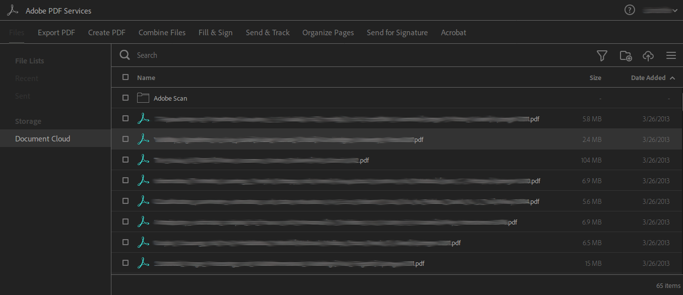Open the list options hamburger menu icon
Image resolution: width=683 pixels, height=295 pixels.
pyautogui.click(x=671, y=55)
